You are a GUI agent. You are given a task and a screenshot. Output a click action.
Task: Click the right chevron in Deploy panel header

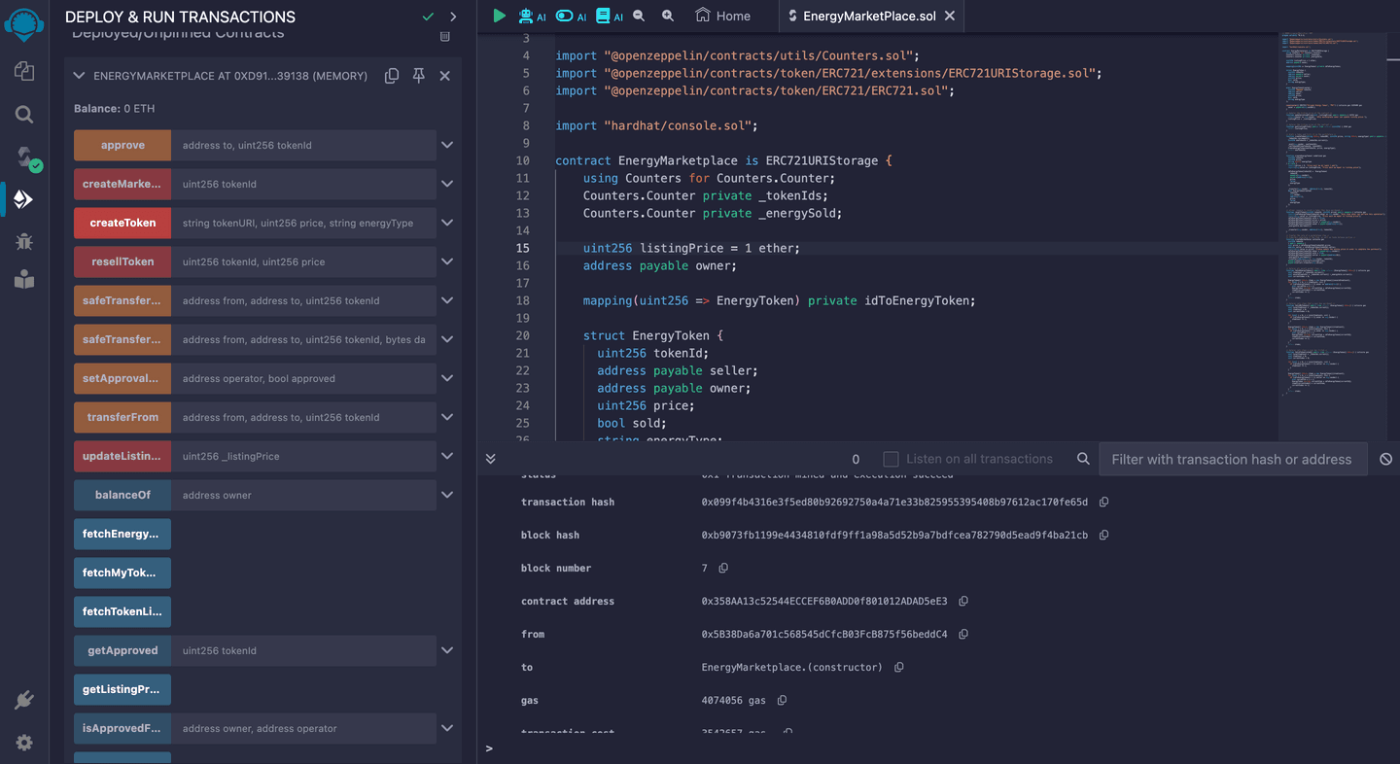(x=453, y=17)
